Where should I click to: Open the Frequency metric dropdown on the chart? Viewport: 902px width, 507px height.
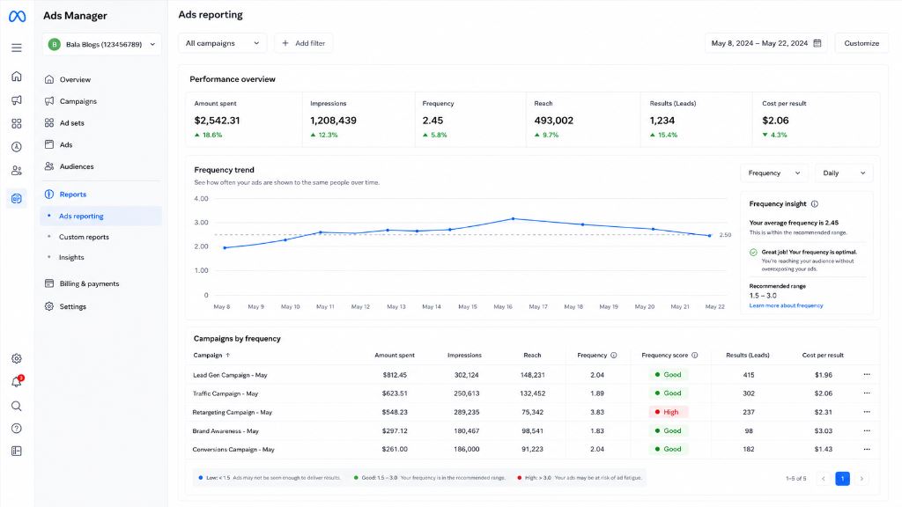point(773,173)
